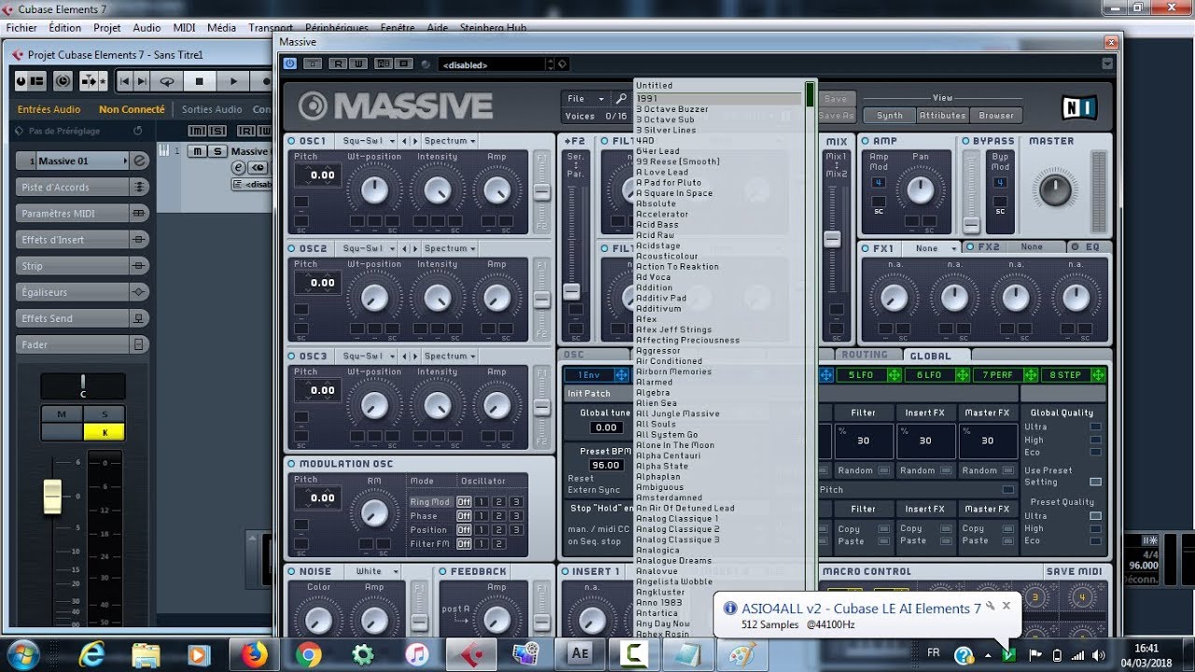Open the Massive File menu dropdown
The width and height of the screenshot is (1195, 672).
[x=586, y=98]
